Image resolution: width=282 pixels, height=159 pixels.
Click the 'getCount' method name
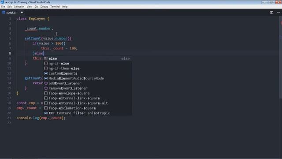coord(33,78)
